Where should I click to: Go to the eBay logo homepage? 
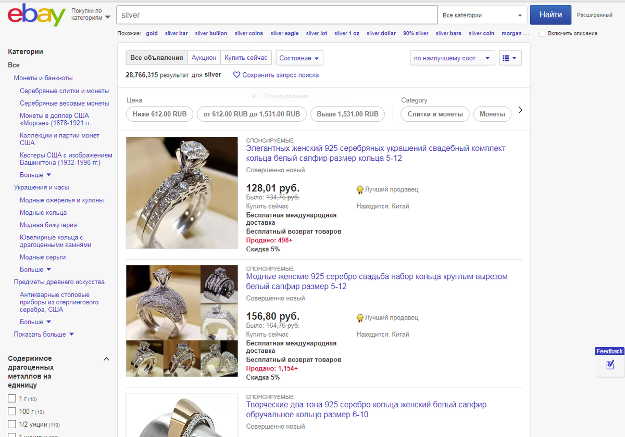click(36, 15)
